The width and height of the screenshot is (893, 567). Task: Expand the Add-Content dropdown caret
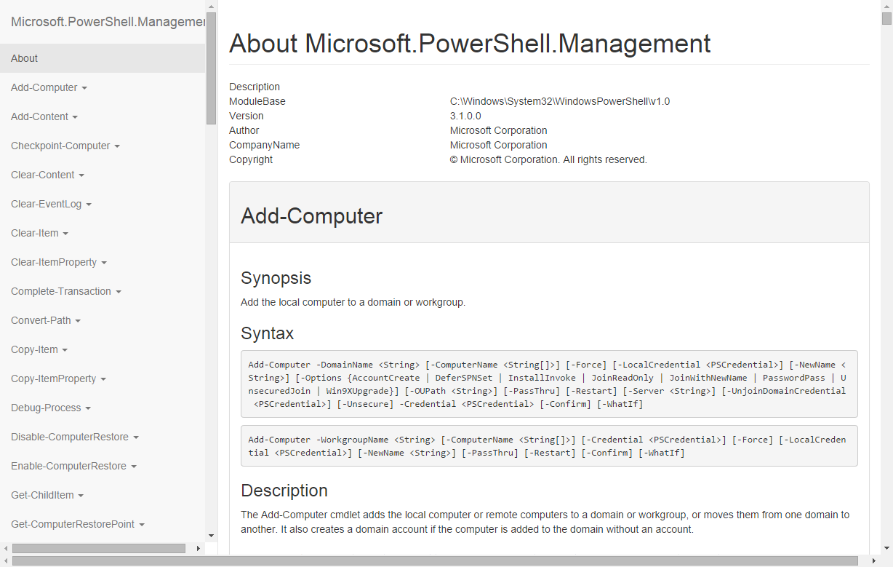(75, 117)
